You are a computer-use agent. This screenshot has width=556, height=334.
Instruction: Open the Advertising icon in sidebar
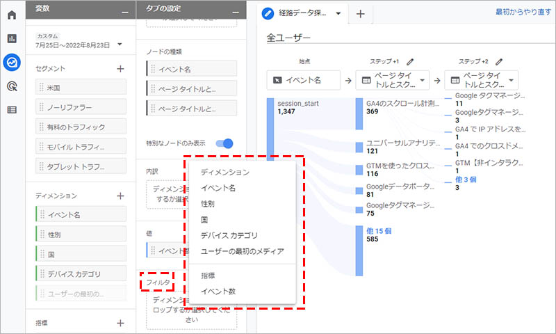pyautogui.click(x=12, y=86)
